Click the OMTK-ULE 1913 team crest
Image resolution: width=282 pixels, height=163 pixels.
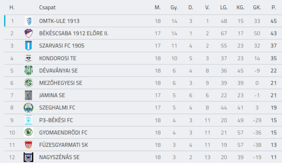tap(29, 21)
